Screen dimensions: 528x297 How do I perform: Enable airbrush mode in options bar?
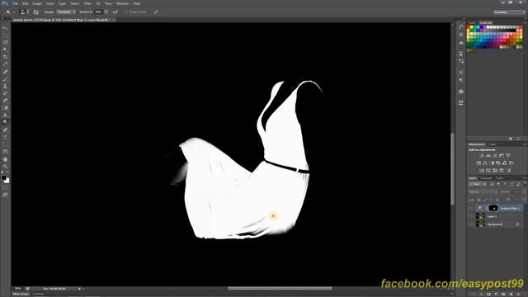[x=115, y=12]
